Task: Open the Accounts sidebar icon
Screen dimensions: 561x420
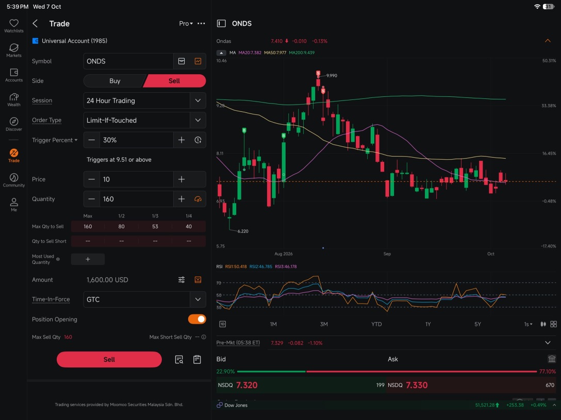Action: click(x=13, y=75)
